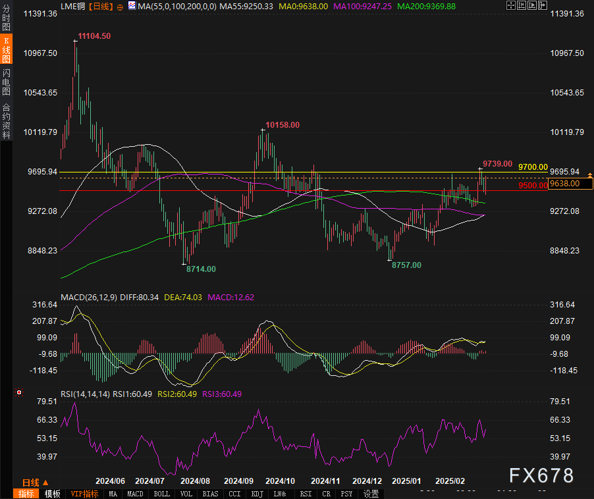594x499 pixels.
Task: Click the yellow 9700.00 horizontal price line label
Action: point(532,167)
